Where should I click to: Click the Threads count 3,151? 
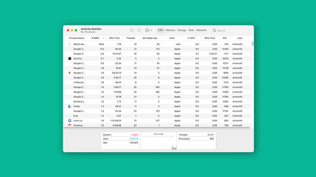click(x=211, y=135)
